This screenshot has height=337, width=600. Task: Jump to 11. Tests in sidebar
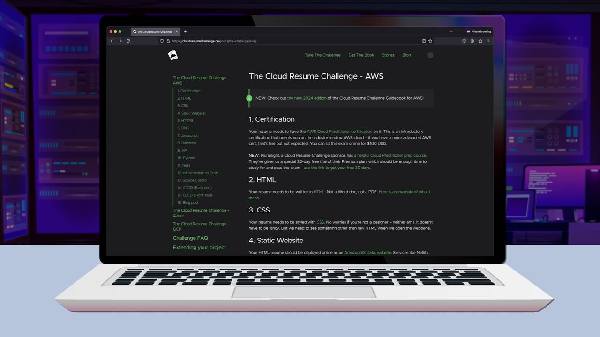(x=184, y=165)
